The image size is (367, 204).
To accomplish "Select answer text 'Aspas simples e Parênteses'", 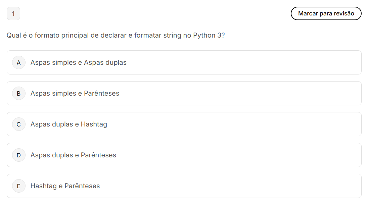I will point(75,93).
